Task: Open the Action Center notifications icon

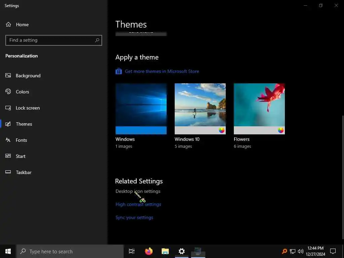Action: 333,251
